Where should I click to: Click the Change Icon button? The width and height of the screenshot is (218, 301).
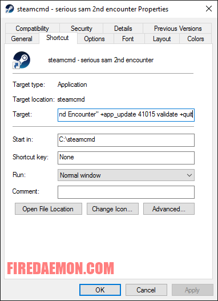coord(112,209)
